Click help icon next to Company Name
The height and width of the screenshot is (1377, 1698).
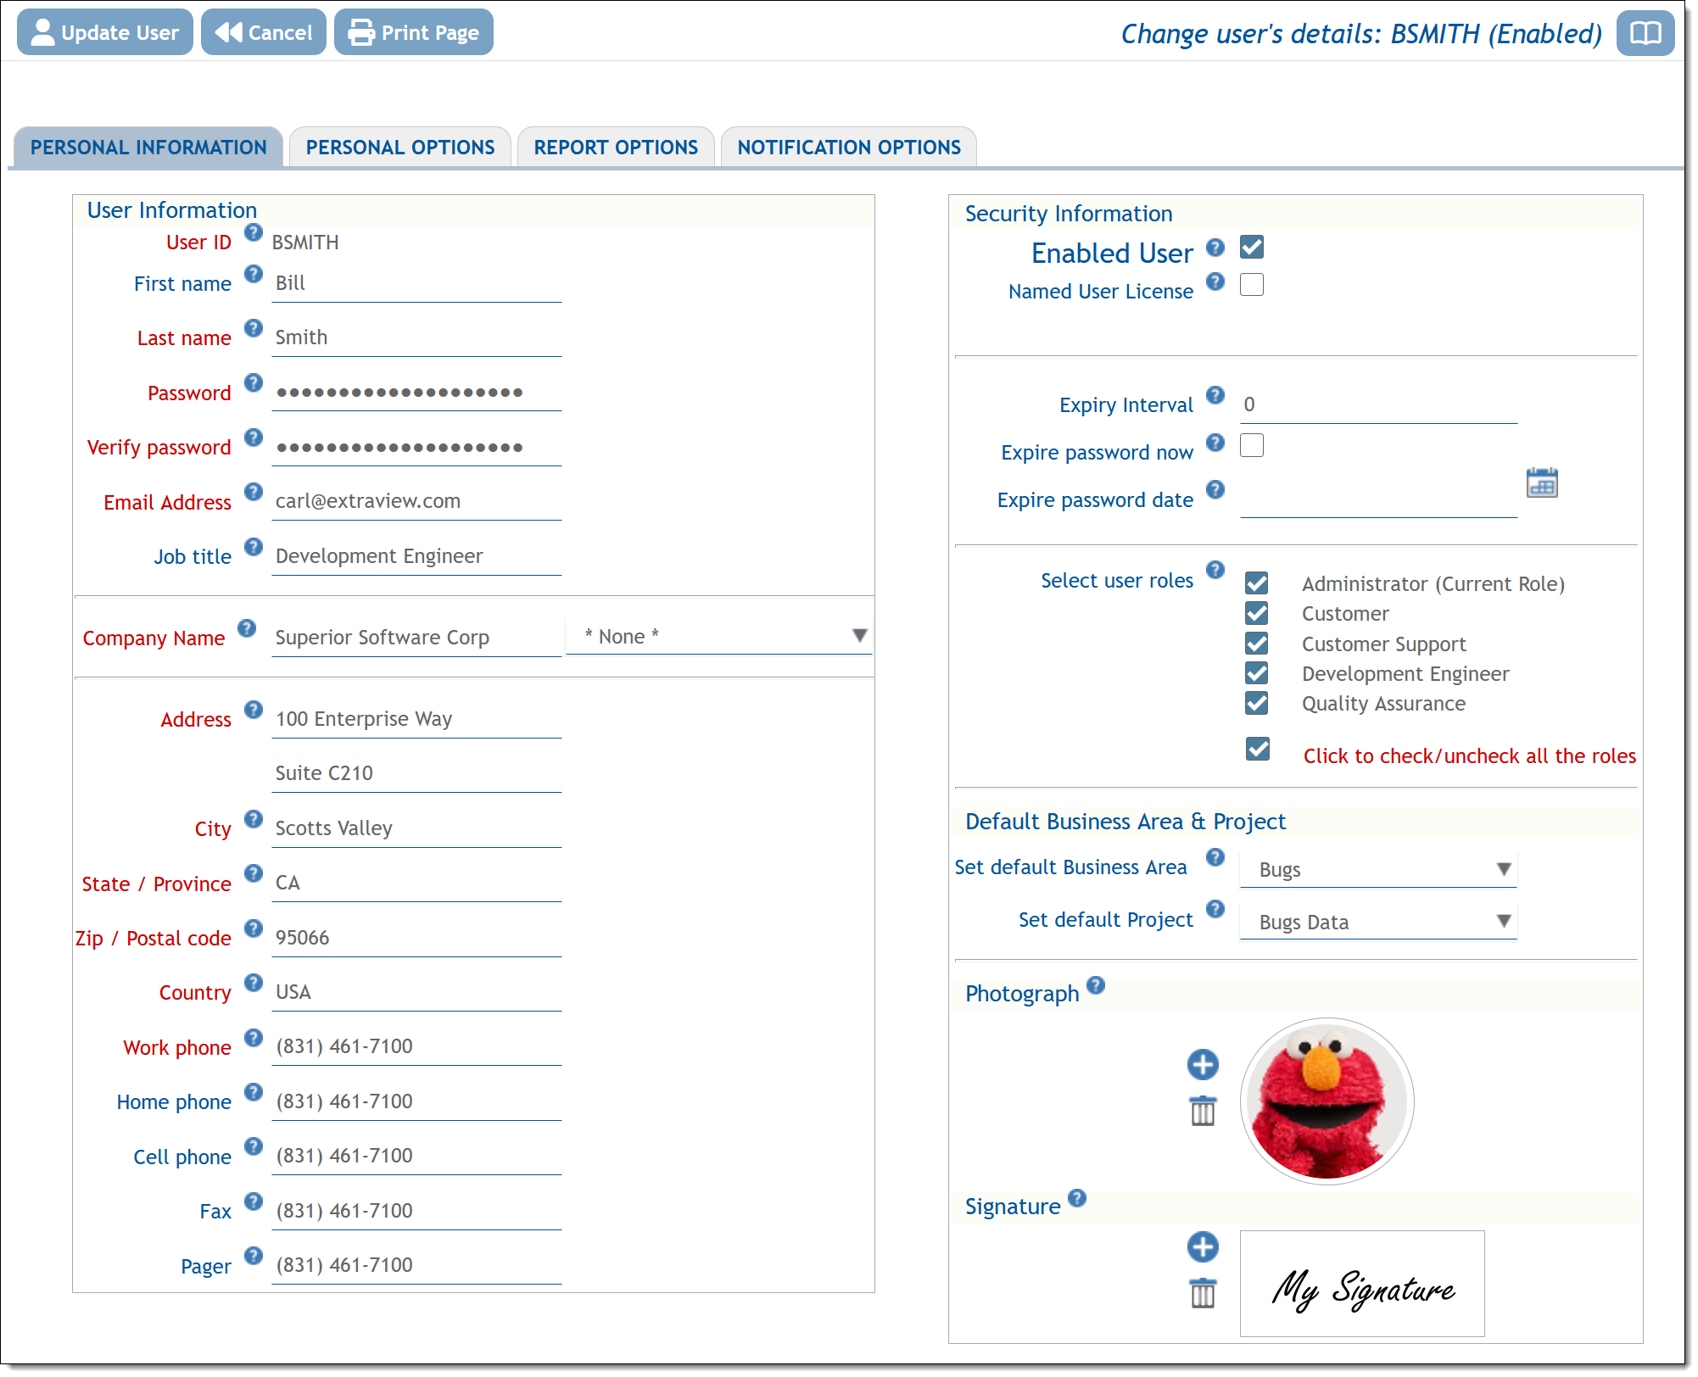tap(247, 628)
